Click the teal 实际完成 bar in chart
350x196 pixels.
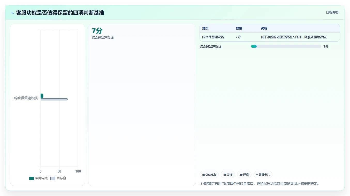[42, 96]
